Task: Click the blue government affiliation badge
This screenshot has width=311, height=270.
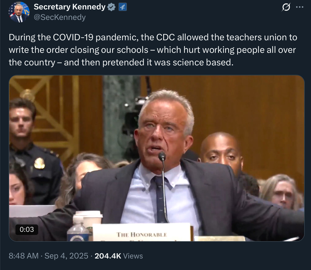Action: 123,7
